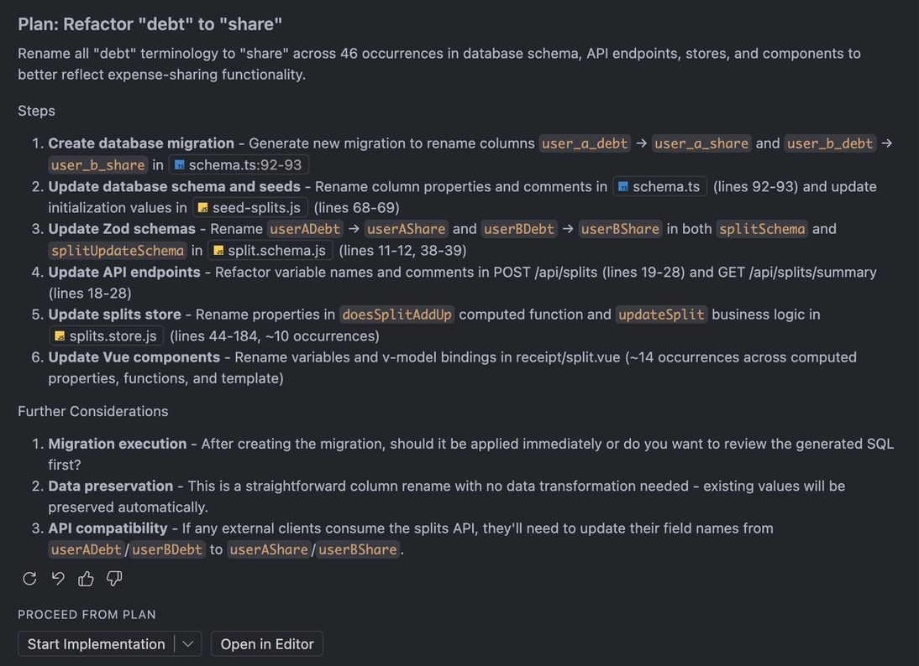The image size is (919, 666).
Task: Click the user_a_debt code token
Action: click(585, 143)
